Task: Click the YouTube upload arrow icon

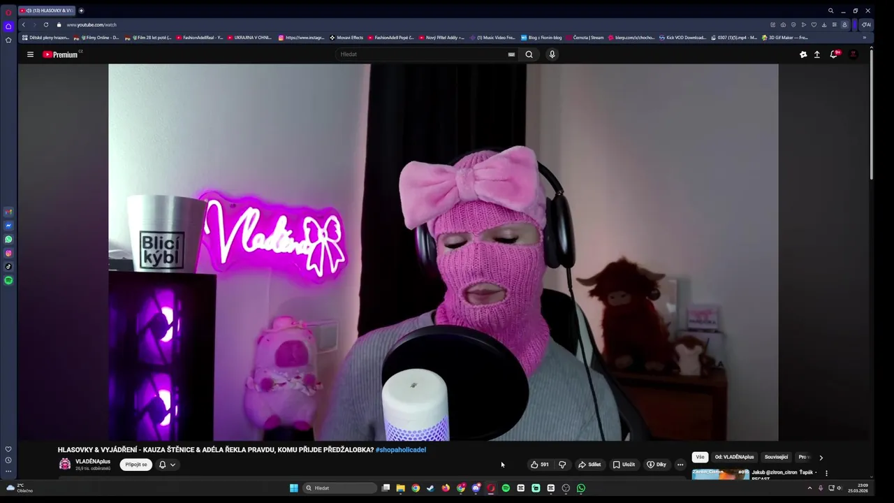Action: coord(816,54)
